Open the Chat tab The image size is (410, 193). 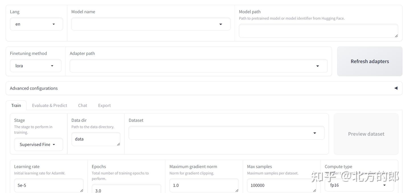click(x=83, y=105)
